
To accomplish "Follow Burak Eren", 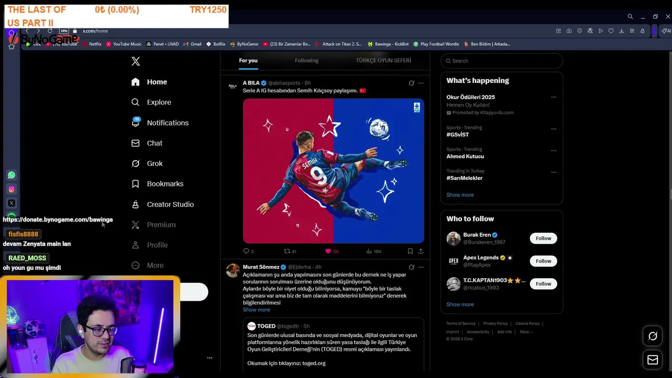I will pos(543,238).
